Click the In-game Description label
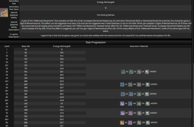This screenshot has width=194, height=127. (14, 35)
